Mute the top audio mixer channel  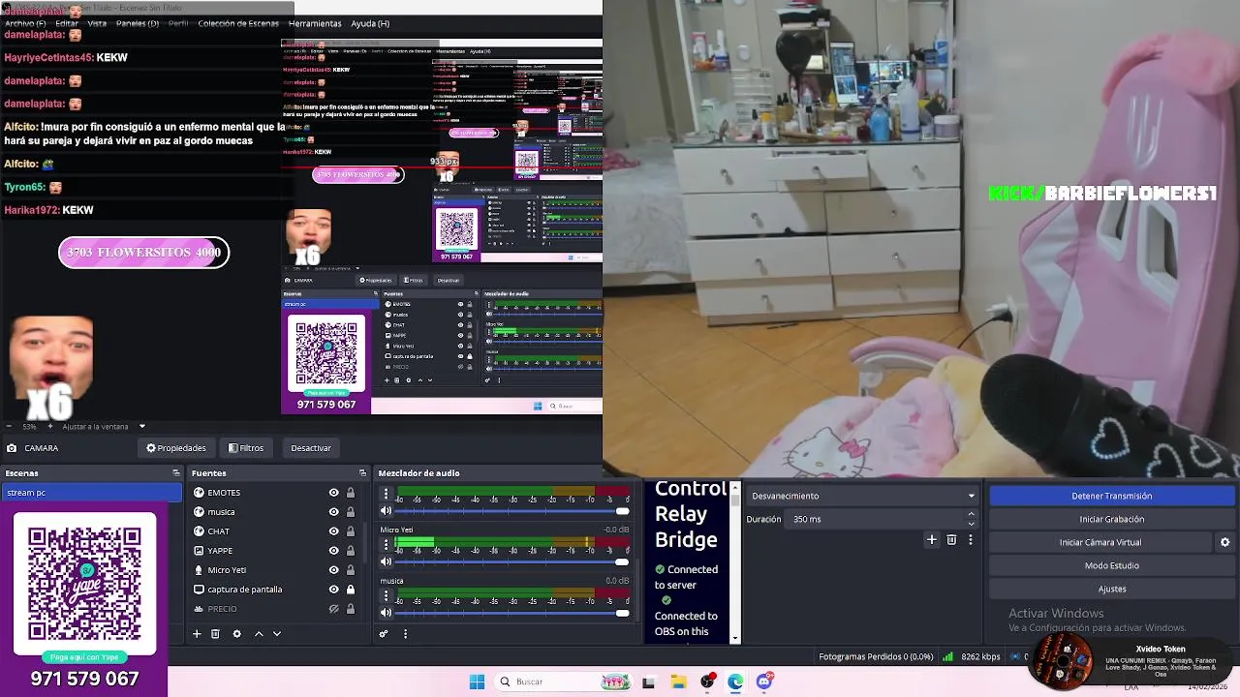pos(386,511)
